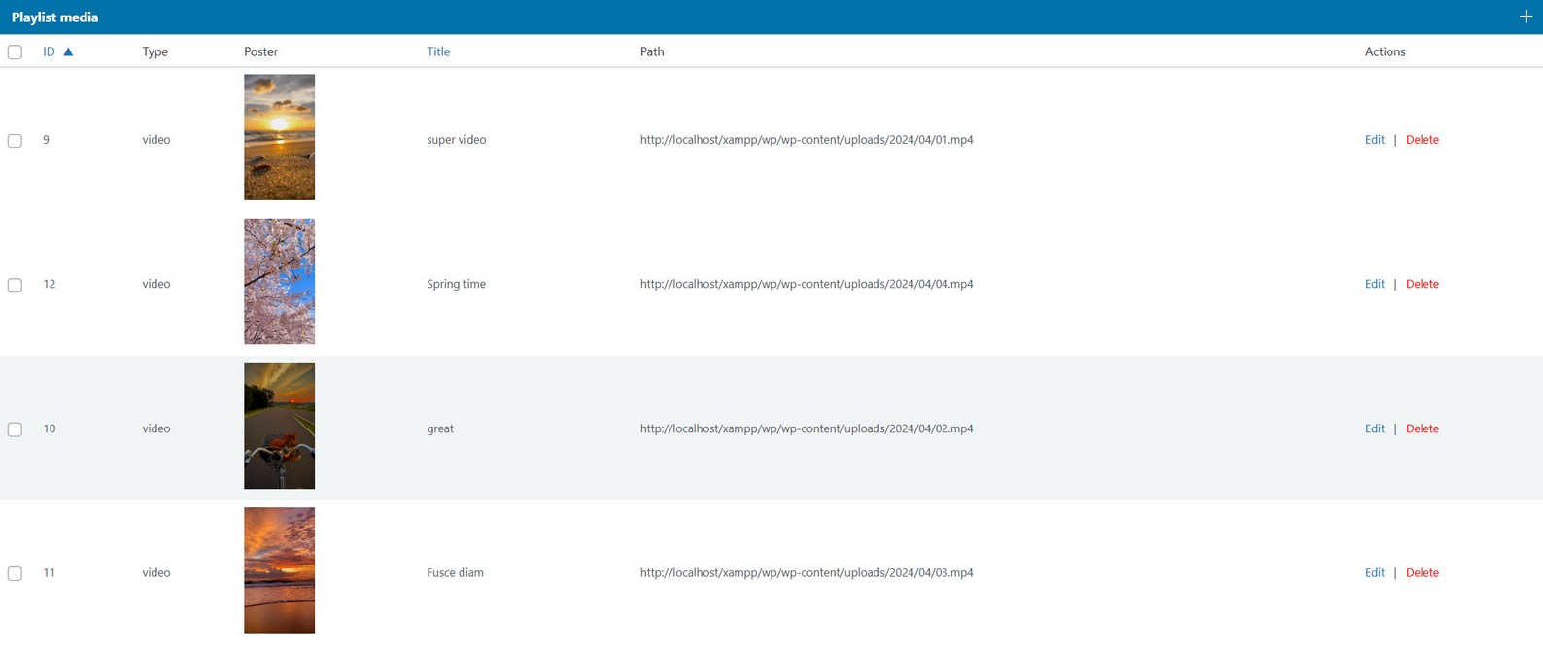Click the sunset beach poster thumbnail
This screenshot has height=651, width=1543.
[x=279, y=137]
